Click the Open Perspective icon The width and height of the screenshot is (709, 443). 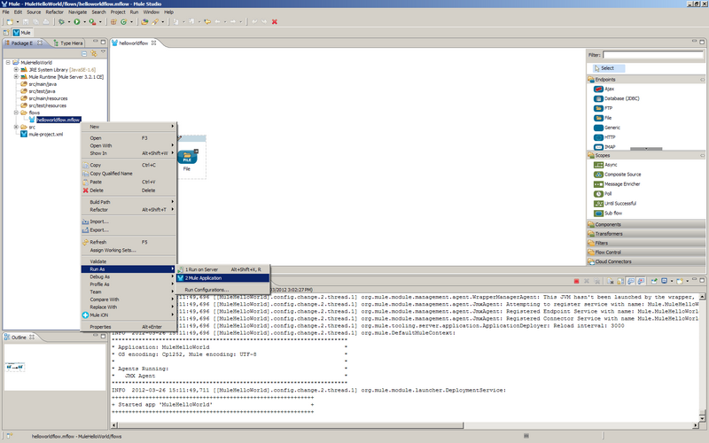point(6,33)
